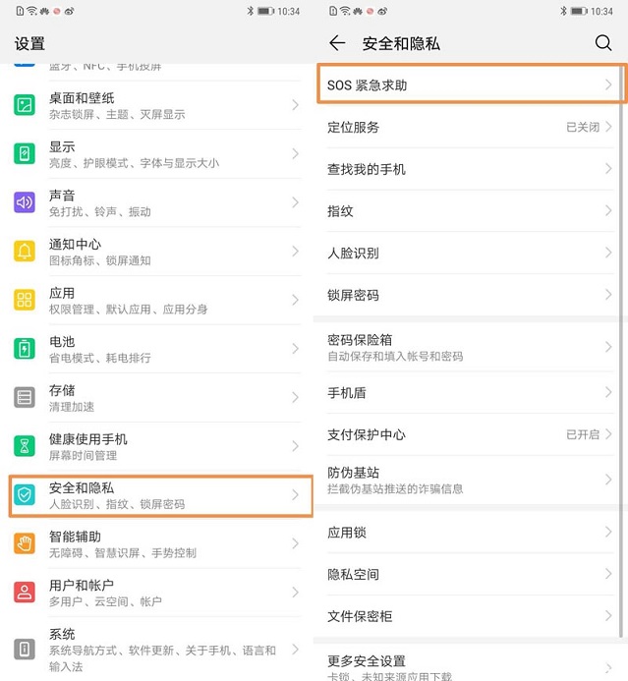Click the scrollbar on security page
This screenshot has width=628, height=681.
pyautogui.click(x=621, y=352)
